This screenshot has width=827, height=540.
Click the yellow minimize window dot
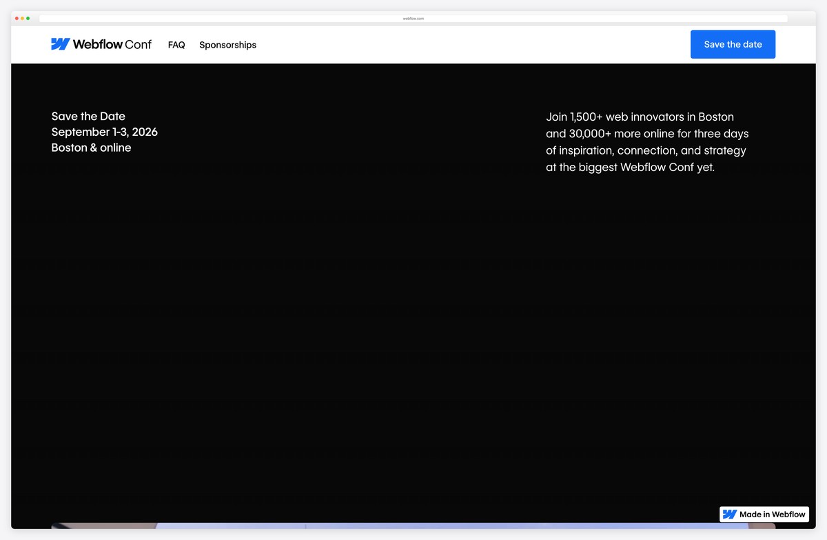point(23,19)
